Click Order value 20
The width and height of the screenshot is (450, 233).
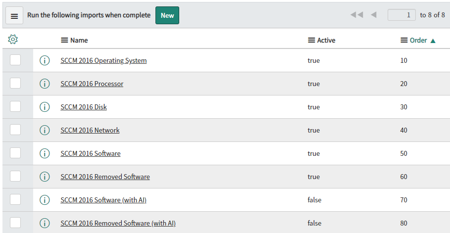coord(403,84)
